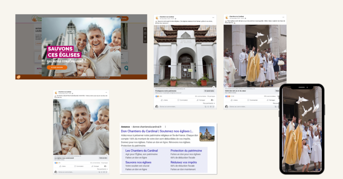Close the 'Sauvons ces églises' popup
343x179 pixels.
click(121, 17)
